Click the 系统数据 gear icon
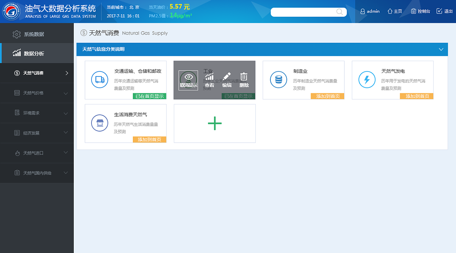Screen dimensions: 456x253 (x=16, y=34)
